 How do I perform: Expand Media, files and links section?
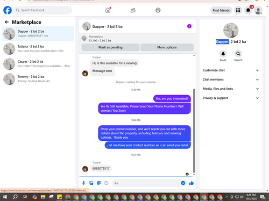coord(231,89)
